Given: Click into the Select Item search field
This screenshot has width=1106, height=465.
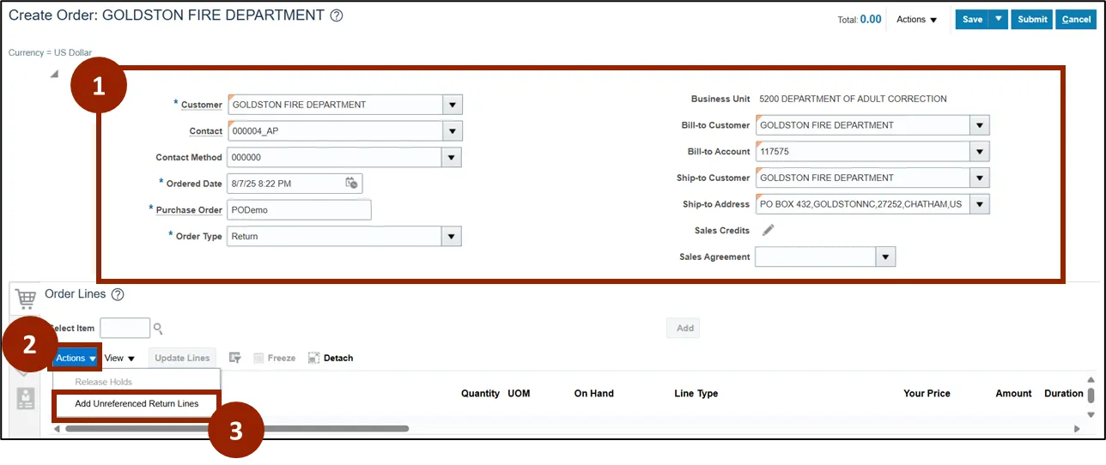Looking at the screenshot, I should (125, 328).
